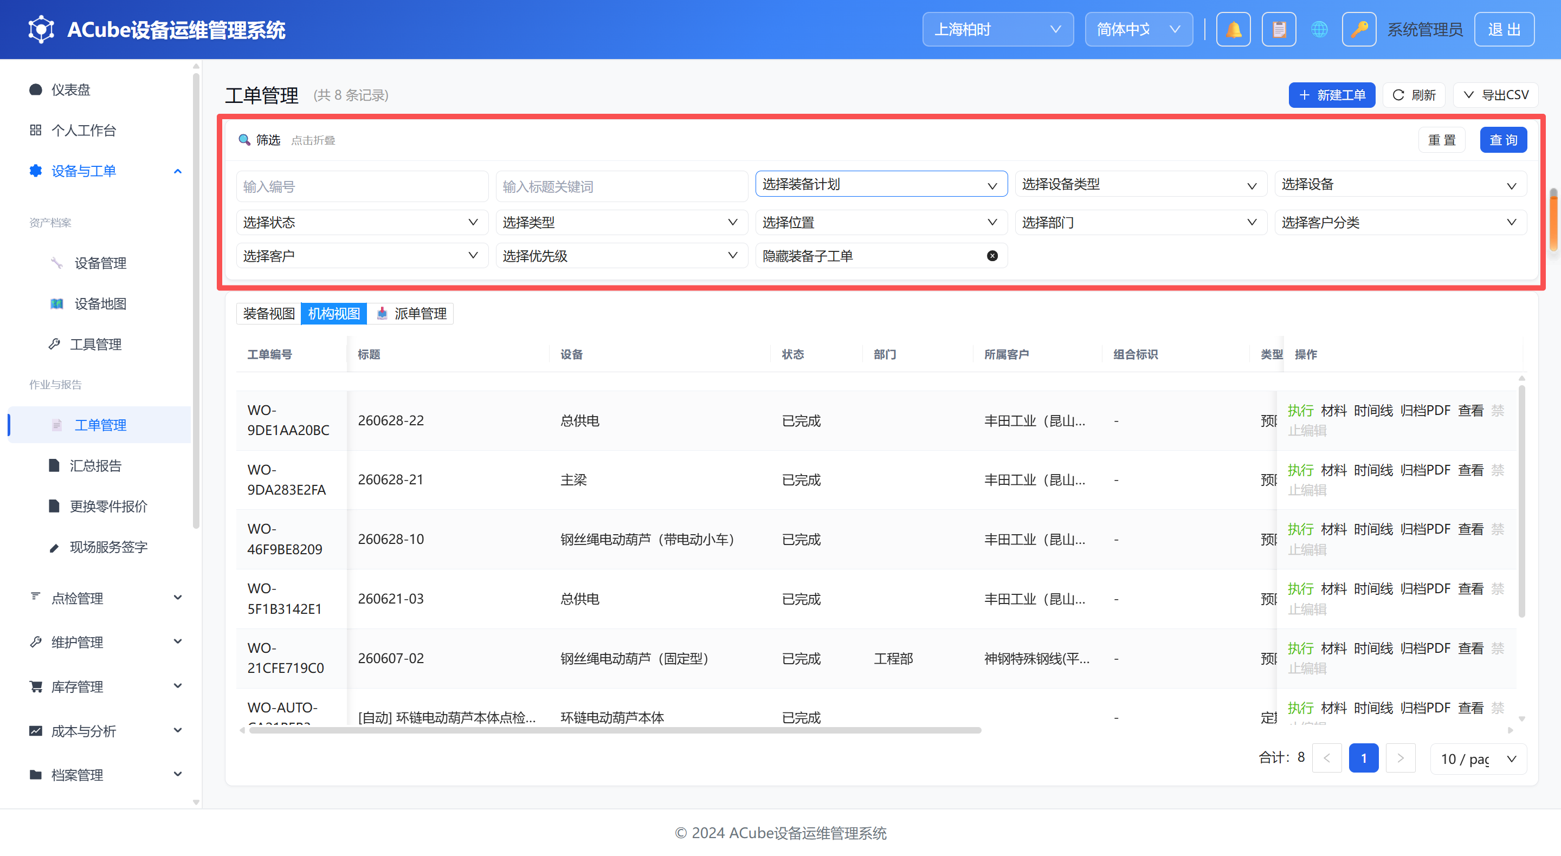The height and width of the screenshot is (856, 1561).
Task: Click the globe icon in header
Action: [1319, 29]
